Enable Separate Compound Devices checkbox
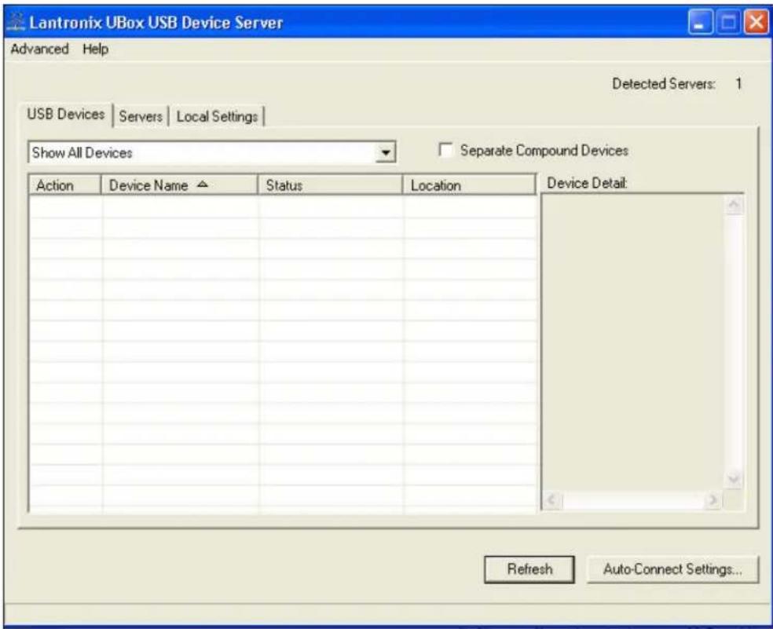Screen dimensions: 773x629 (x=445, y=150)
